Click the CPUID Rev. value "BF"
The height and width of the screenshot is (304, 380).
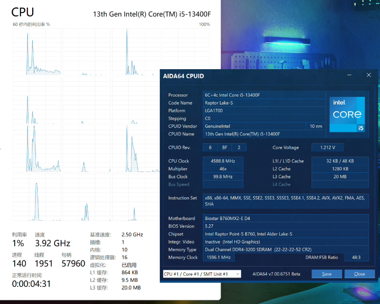pyautogui.click(x=224, y=147)
